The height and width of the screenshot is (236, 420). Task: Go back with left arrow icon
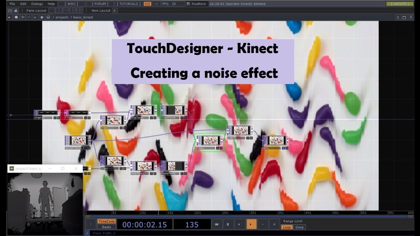(23, 17)
